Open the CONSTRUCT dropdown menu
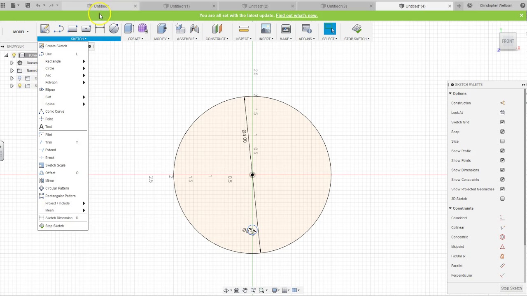527x296 pixels. [x=217, y=39]
